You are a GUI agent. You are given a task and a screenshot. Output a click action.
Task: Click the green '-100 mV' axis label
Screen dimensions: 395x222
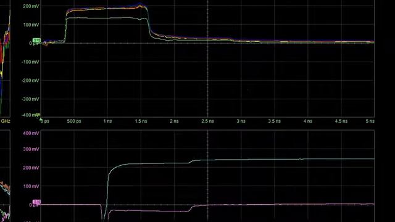pyautogui.click(x=30, y=62)
